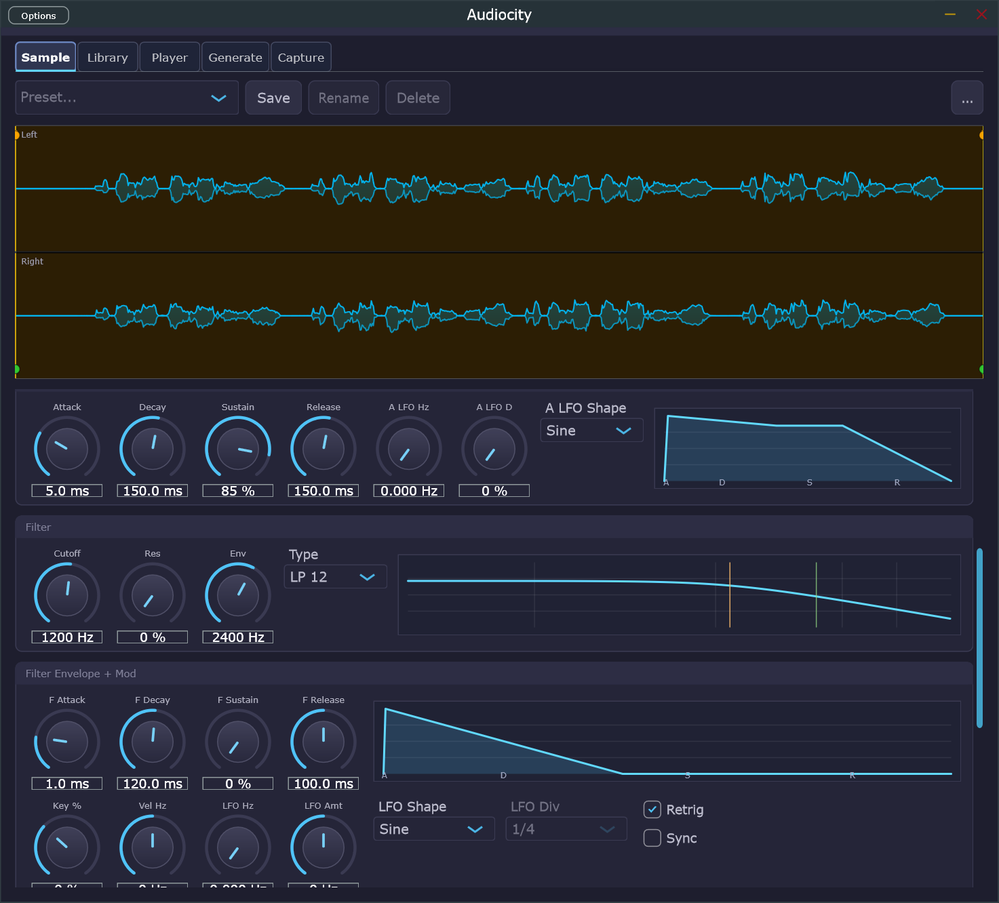Click the A LFO Hz knob
Screen dimensions: 999x903
[x=409, y=449]
